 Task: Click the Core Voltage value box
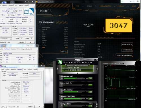pyautogui.click(x=91, y=78)
